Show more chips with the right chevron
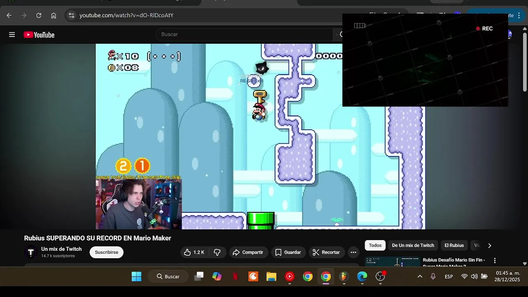This screenshot has height=297, width=528. (490, 245)
